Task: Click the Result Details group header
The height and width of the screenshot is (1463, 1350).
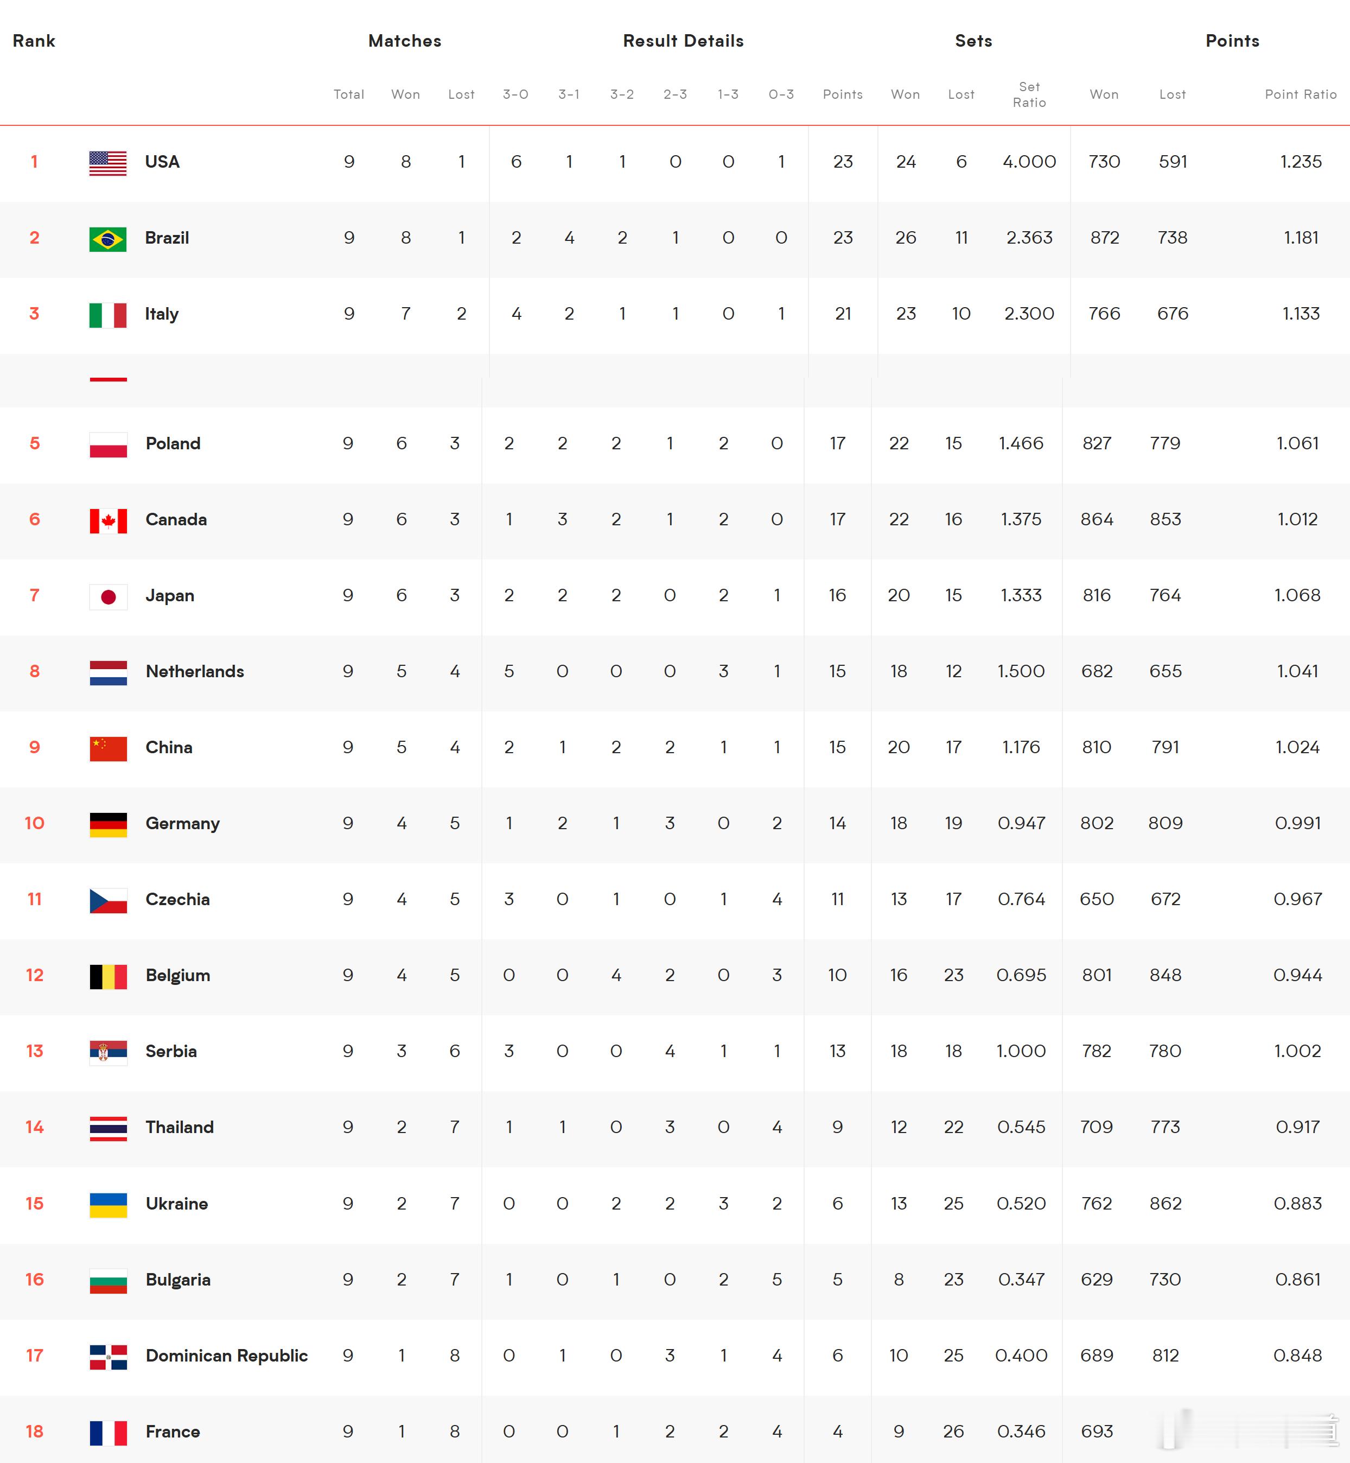Action: click(x=683, y=41)
